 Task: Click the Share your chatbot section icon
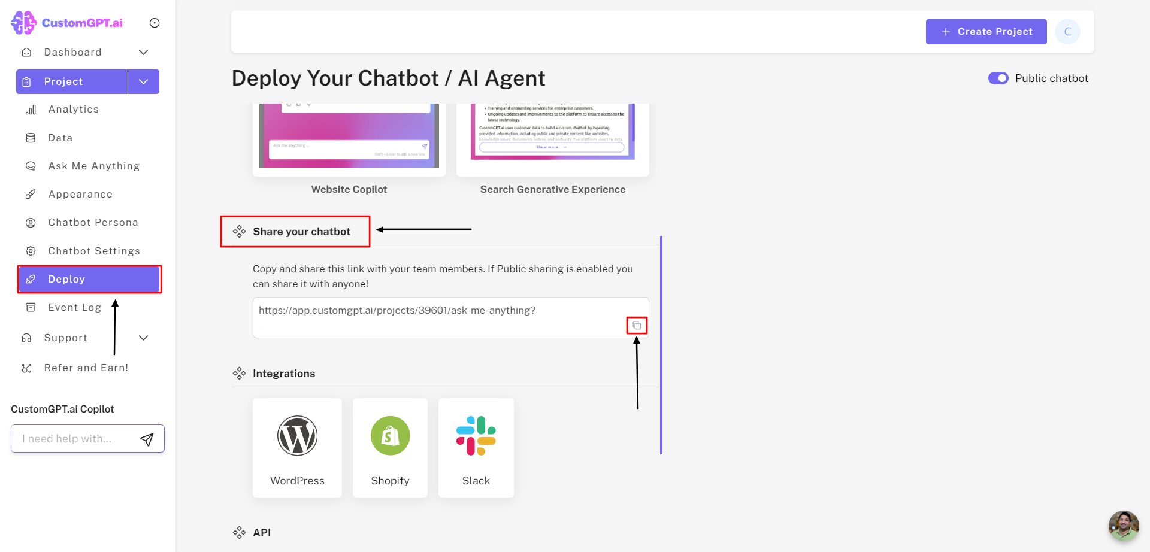tap(239, 232)
